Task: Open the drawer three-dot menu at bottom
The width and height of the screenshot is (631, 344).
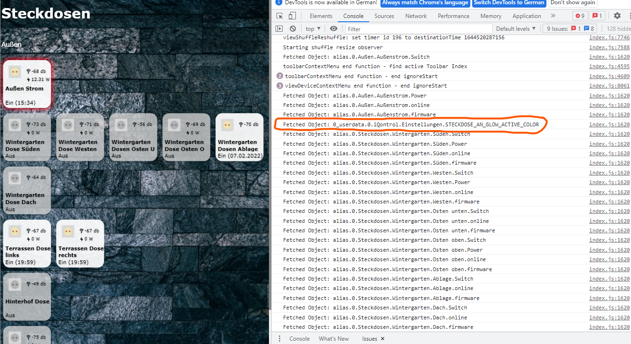Action: click(x=279, y=339)
